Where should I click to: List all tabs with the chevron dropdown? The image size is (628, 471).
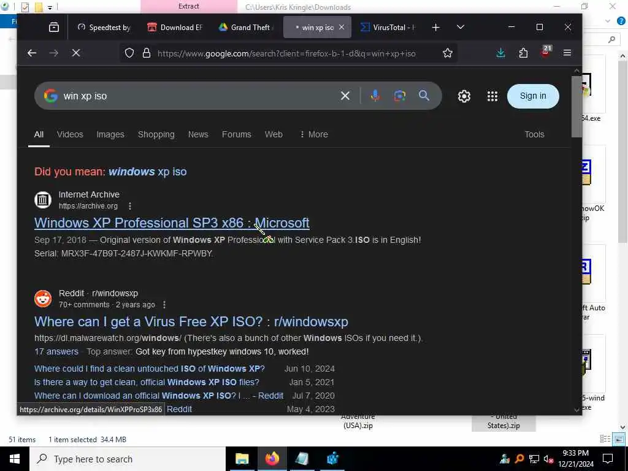(461, 27)
